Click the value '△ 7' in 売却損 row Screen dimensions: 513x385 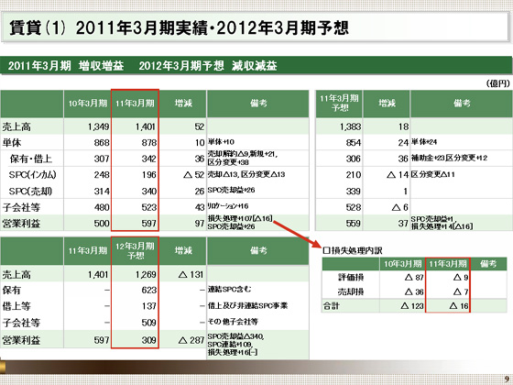coord(461,291)
